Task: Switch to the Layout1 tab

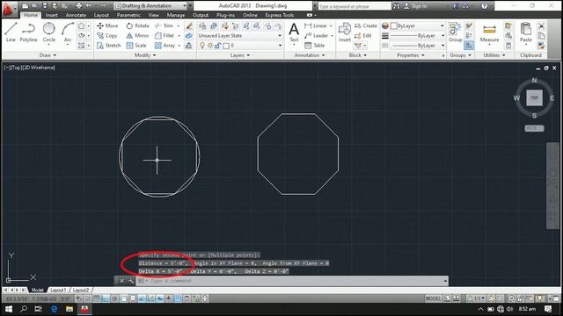Action: [58, 290]
